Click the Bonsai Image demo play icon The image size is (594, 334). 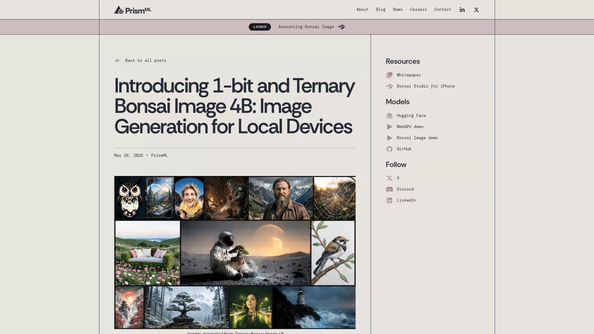click(x=390, y=138)
